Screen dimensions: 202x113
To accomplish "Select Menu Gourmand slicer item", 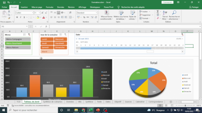I will pyautogui.click(x=18, y=43).
